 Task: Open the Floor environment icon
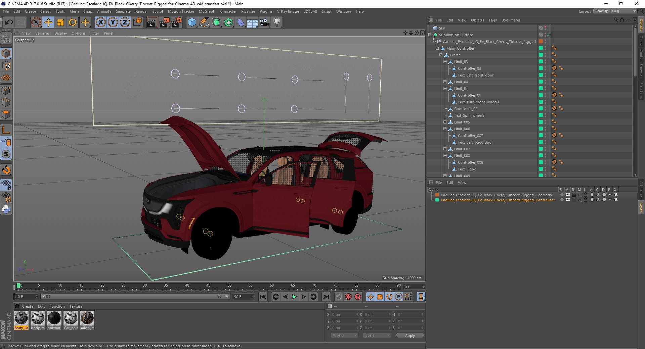pyautogui.click(x=253, y=22)
